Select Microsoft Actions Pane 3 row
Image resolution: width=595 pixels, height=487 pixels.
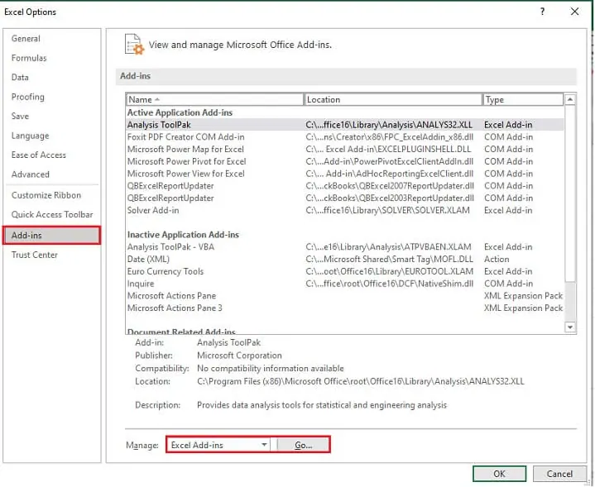344,308
